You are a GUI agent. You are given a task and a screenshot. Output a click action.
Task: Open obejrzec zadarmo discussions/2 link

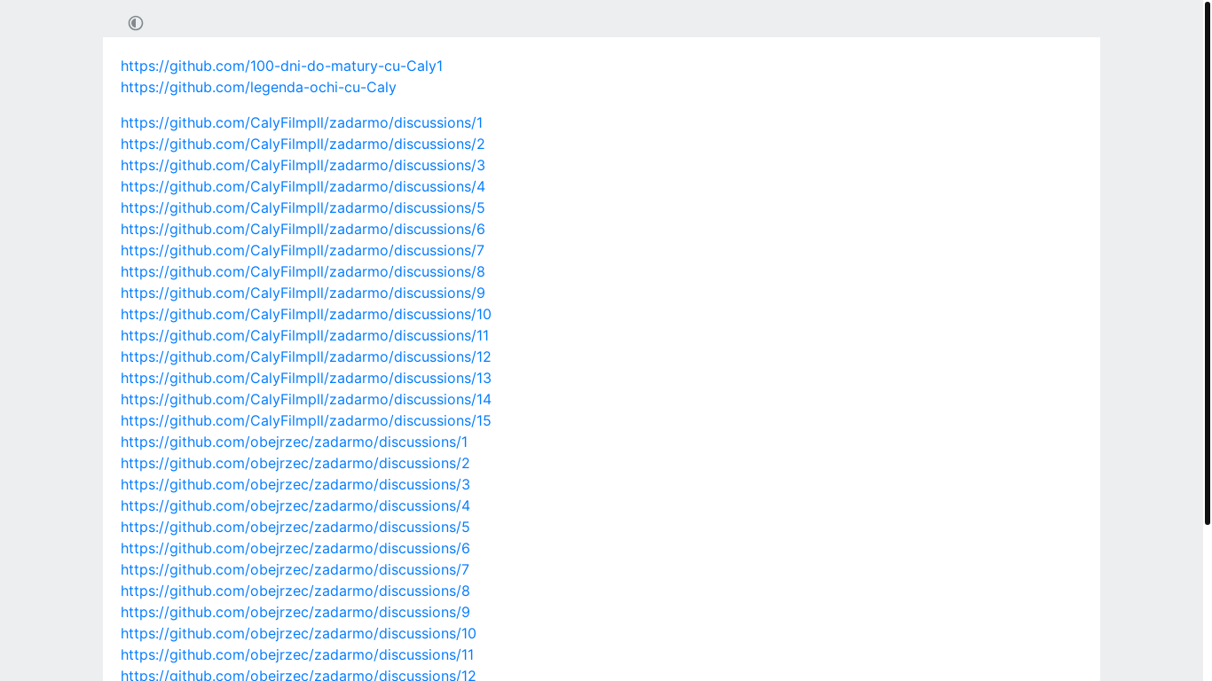pos(295,463)
